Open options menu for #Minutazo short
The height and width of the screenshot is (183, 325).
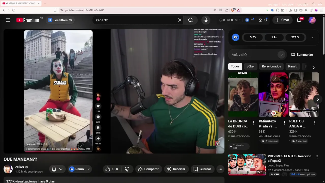click(x=284, y=123)
